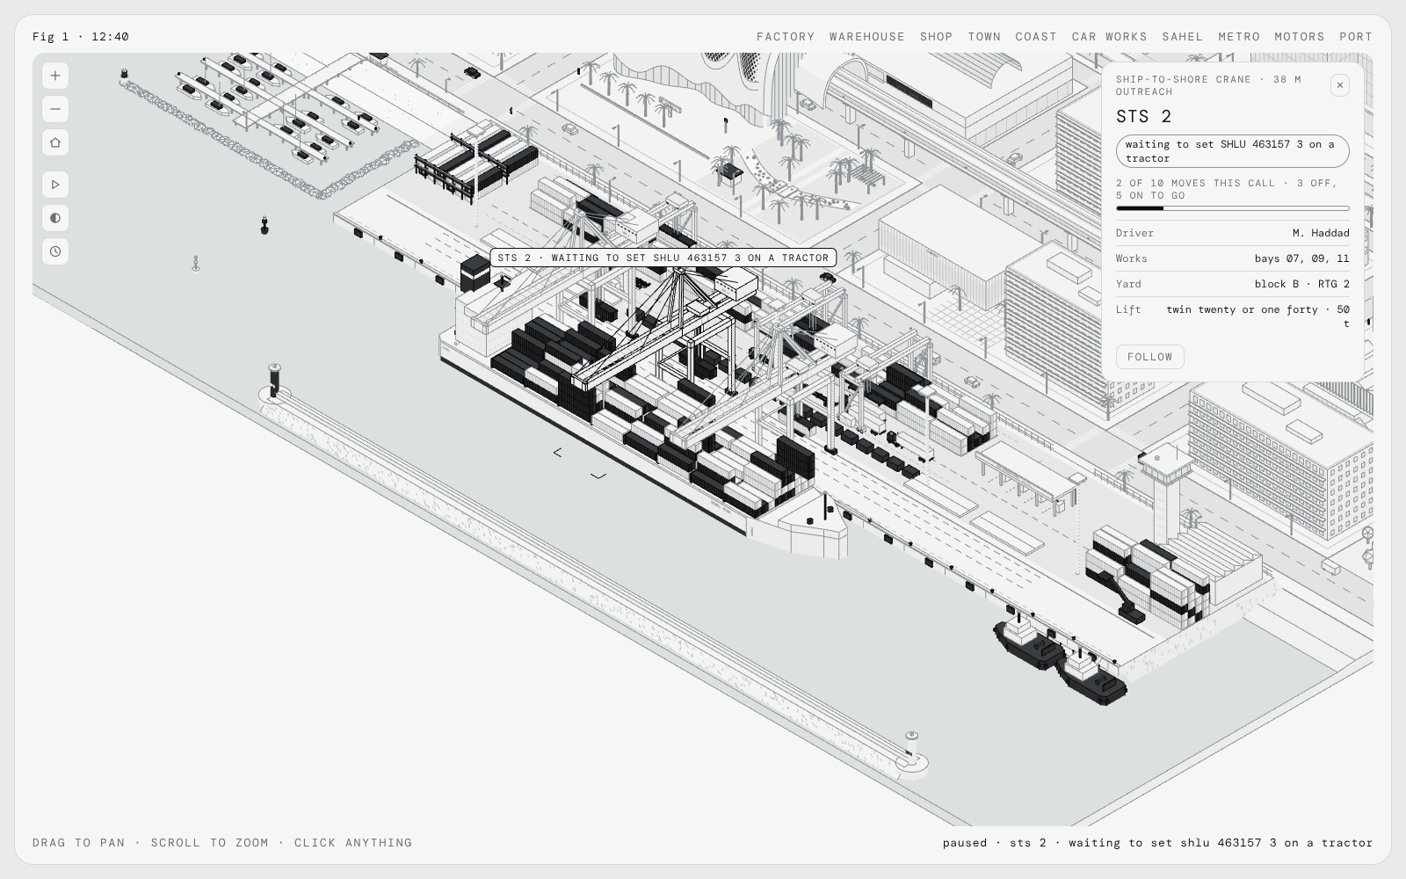
Task: Resume simulation with the play icon
Action: coord(55,185)
